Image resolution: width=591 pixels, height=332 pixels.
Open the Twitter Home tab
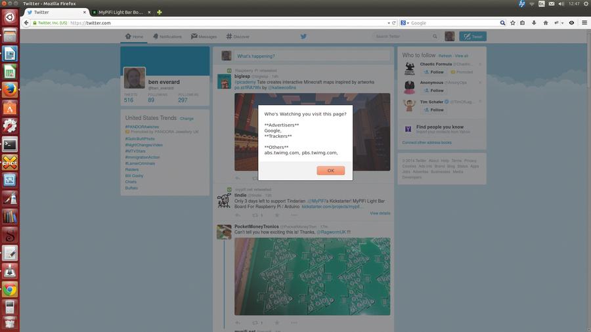coord(134,37)
